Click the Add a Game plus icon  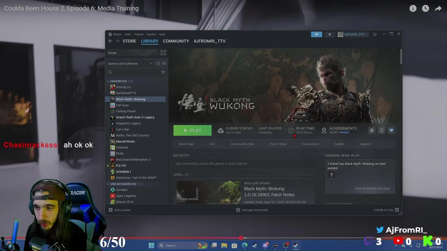111,210
